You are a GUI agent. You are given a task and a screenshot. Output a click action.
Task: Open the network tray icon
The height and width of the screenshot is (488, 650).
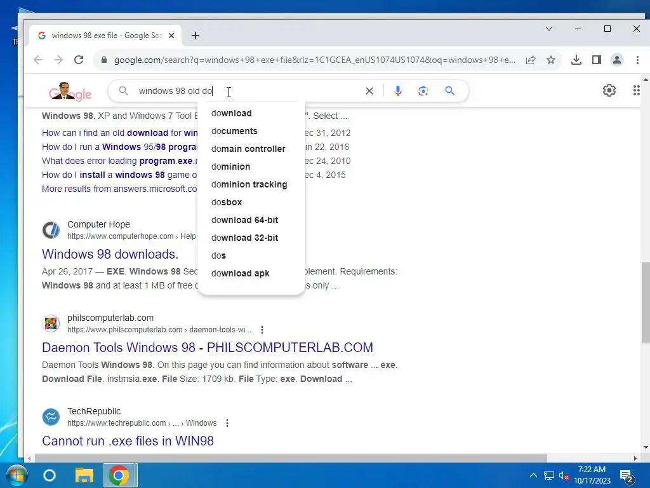click(x=549, y=476)
